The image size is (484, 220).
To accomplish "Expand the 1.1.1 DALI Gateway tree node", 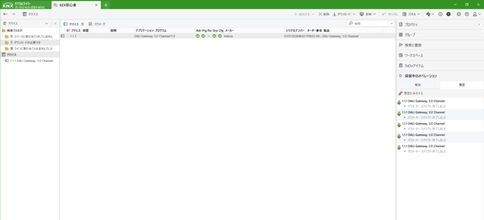I will click(2, 61).
